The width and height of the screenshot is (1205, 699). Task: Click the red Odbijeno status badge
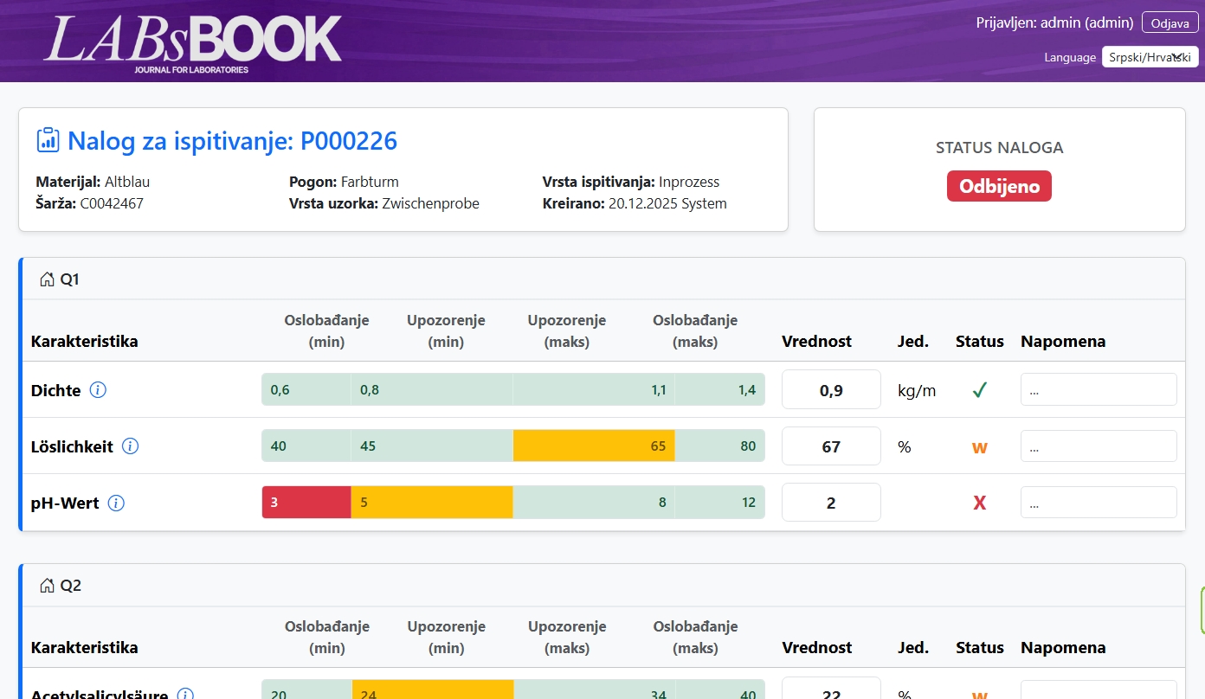pos(999,187)
